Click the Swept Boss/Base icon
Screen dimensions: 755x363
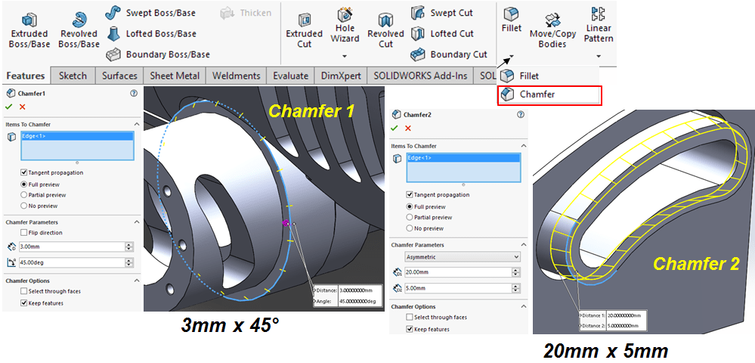[113, 13]
